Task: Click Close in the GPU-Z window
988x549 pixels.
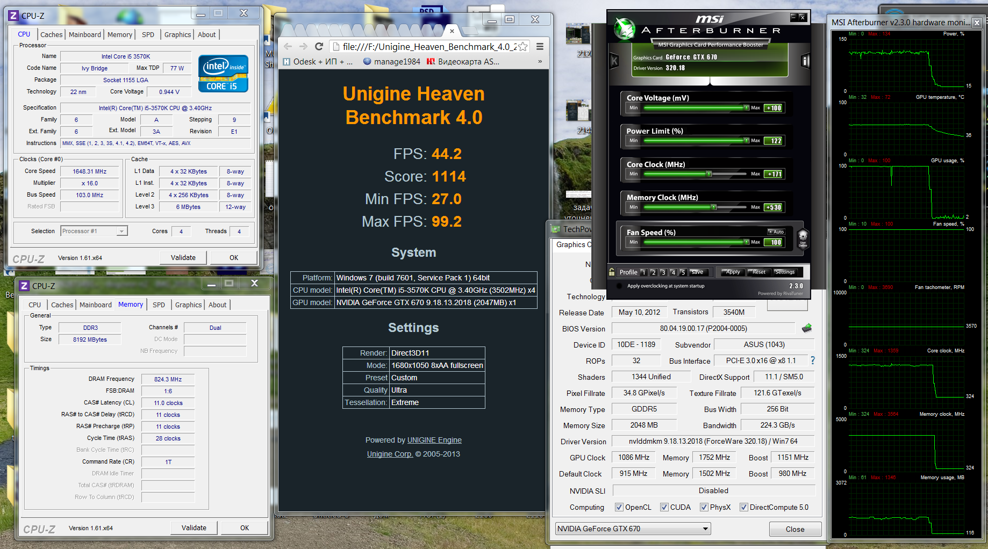Action: point(795,529)
